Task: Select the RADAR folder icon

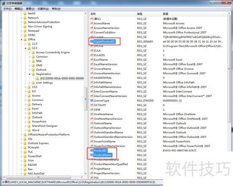Action: pyautogui.click(x=25, y=165)
